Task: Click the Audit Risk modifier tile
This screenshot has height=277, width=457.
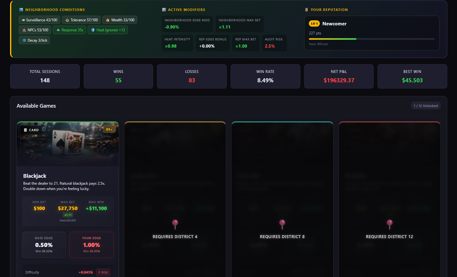Action: (x=274, y=43)
